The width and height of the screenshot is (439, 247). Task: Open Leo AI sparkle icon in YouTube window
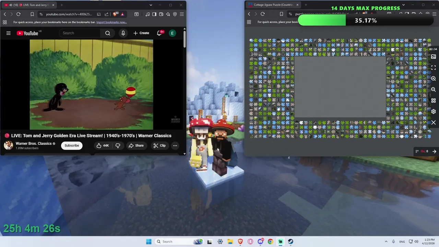(168, 14)
